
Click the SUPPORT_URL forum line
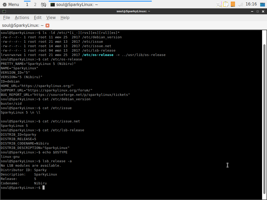pyautogui.click(x=46, y=90)
